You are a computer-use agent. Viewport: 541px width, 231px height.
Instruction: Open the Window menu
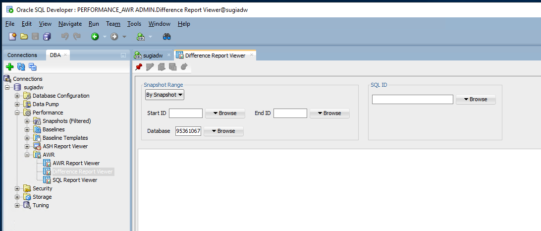pyautogui.click(x=160, y=24)
